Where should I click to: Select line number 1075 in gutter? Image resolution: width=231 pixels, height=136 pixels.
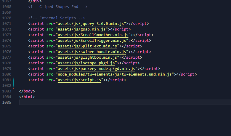pyautogui.click(x=7, y=46)
